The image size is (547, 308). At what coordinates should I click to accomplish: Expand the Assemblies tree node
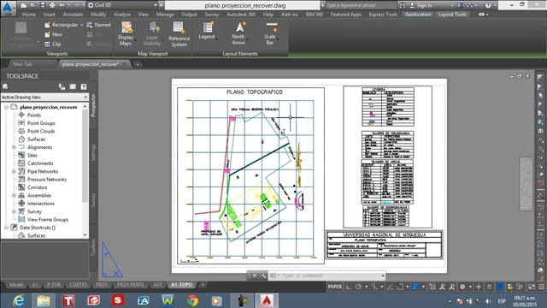(x=14, y=196)
